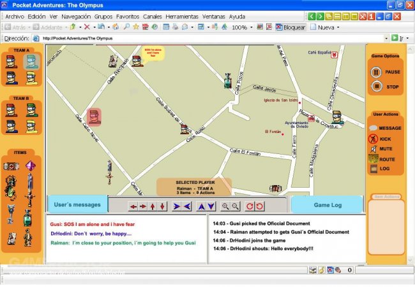Screen dimensions: 415x287
Task: Switch to the Game Log tab
Action: [x=326, y=204]
